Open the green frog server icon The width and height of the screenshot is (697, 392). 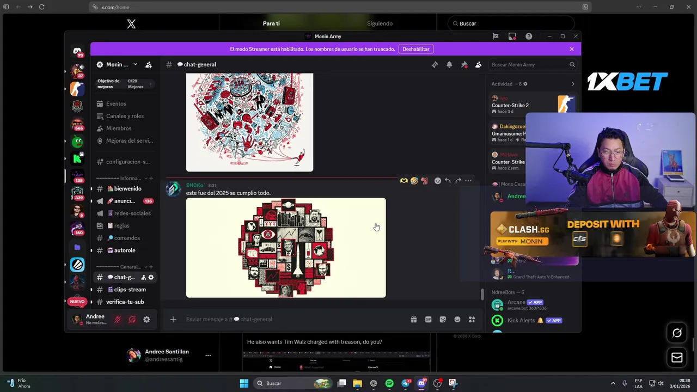click(x=77, y=142)
